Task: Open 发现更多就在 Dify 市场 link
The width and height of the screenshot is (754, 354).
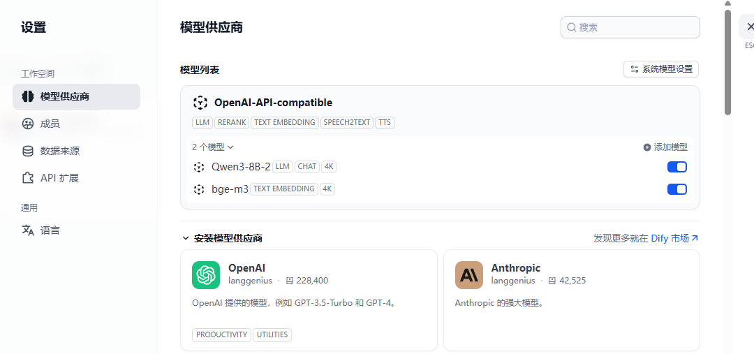Action: coord(646,238)
